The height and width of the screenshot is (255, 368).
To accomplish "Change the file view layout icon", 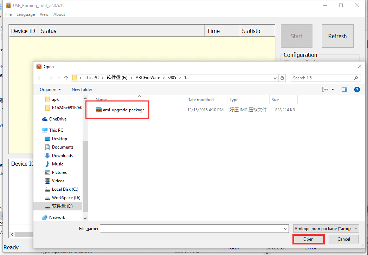I will tap(325, 89).
